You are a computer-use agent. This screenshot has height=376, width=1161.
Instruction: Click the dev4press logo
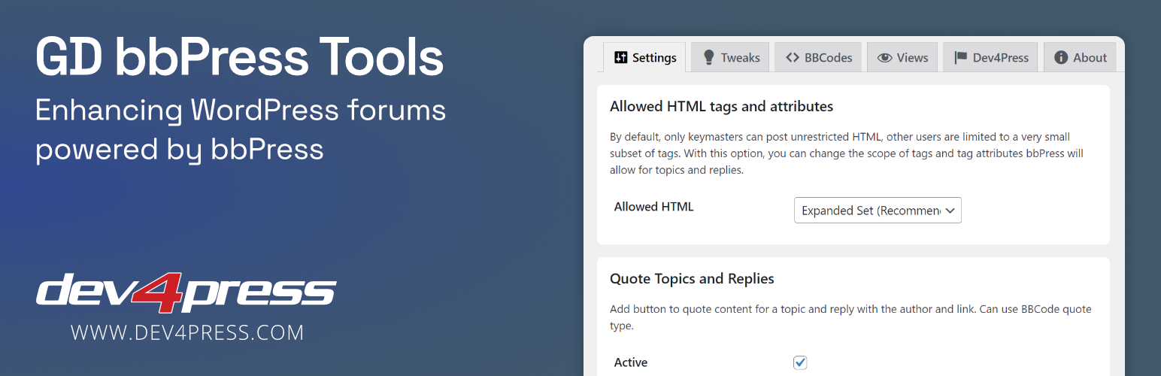[186, 292]
